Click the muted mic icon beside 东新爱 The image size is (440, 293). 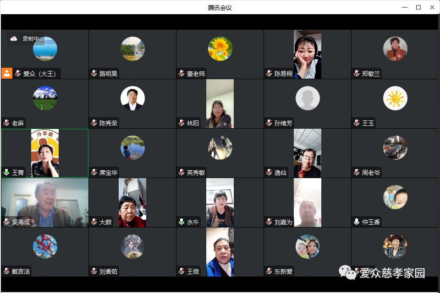[269, 271]
